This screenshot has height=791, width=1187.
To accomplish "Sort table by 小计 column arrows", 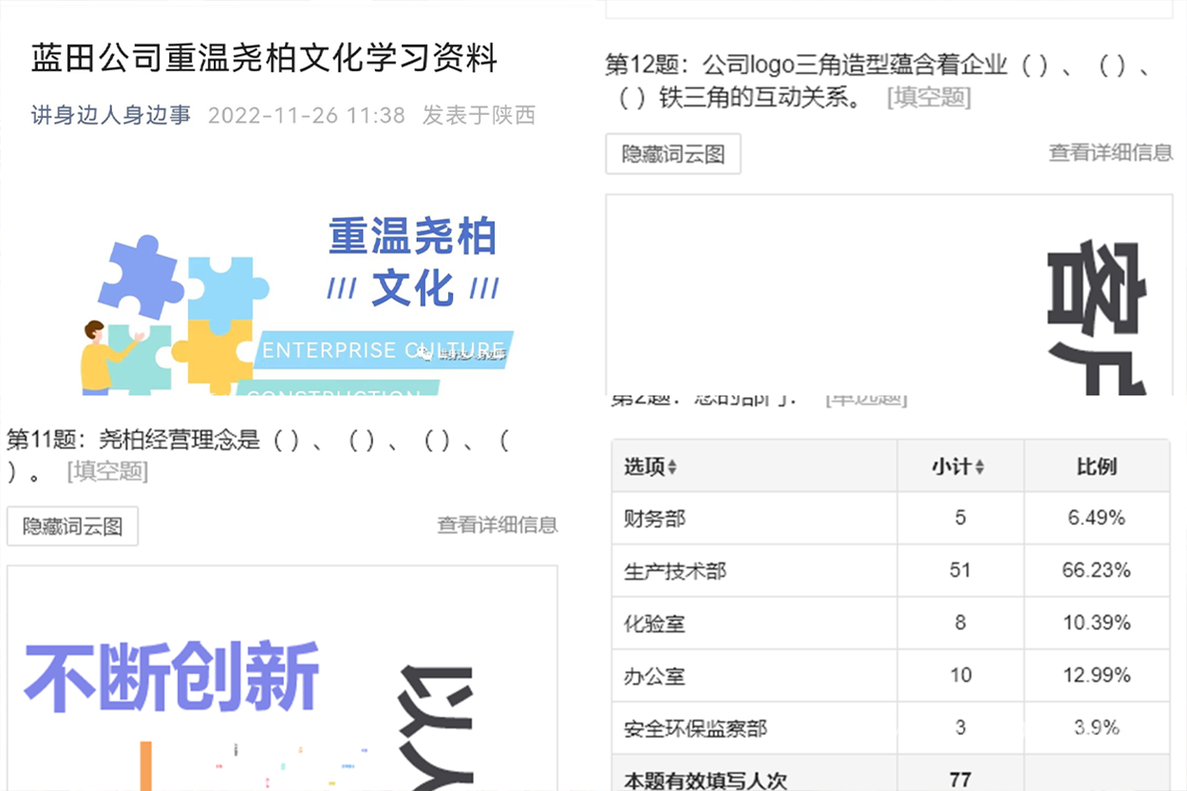I will tap(980, 467).
